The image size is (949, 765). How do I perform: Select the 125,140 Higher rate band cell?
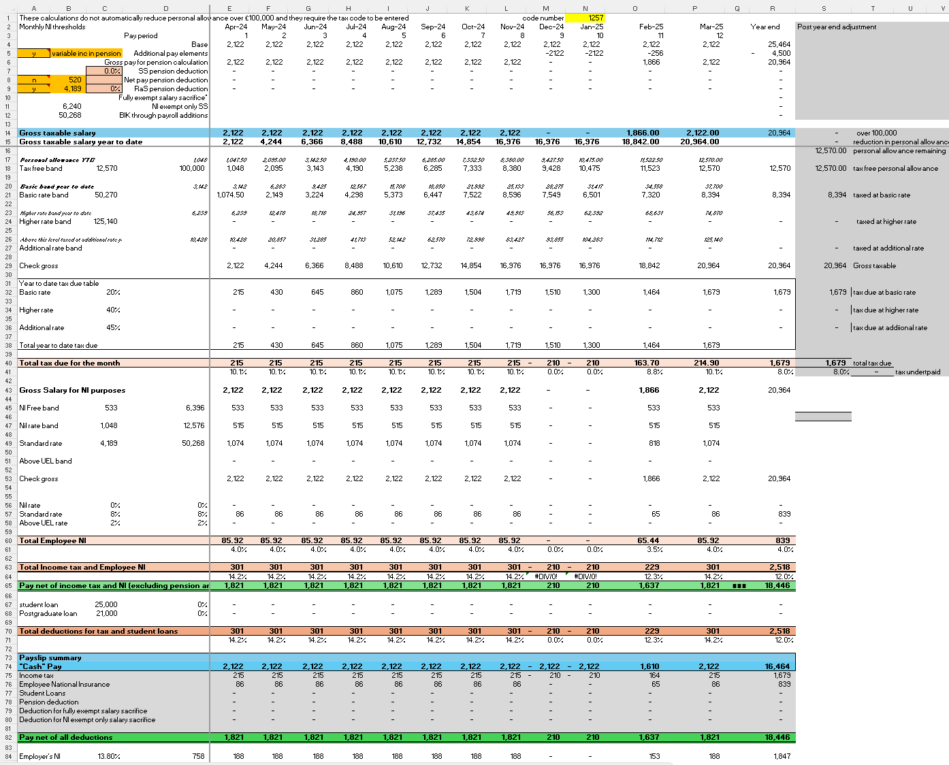click(x=106, y=221)
